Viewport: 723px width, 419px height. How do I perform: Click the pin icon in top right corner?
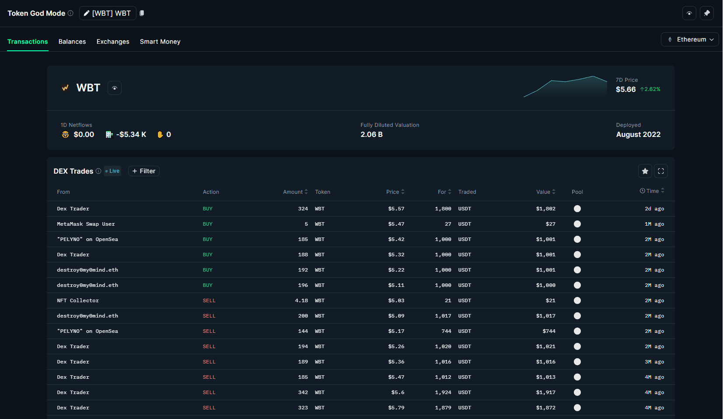coord(707,13)
